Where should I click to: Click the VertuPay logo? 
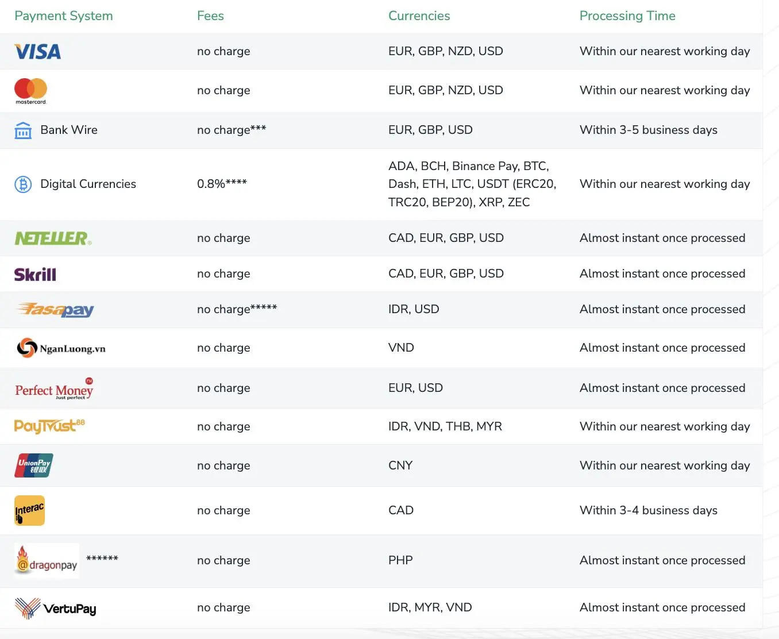click(x=55, y=608)
